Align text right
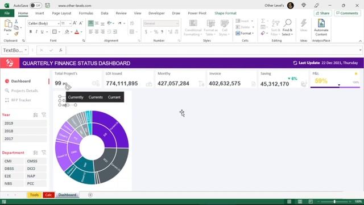This screenshot has height=205, width=364. coord(102,32)
